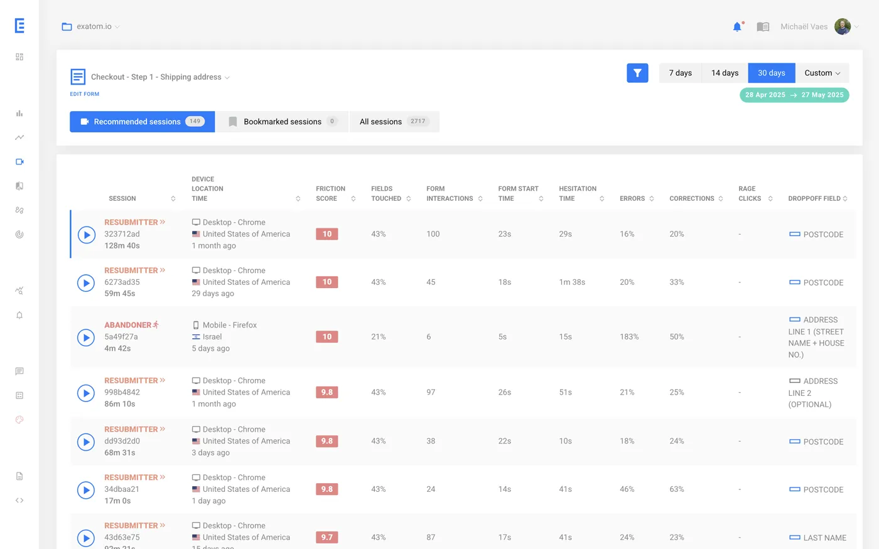The height and width of the screenshot is (549, 879).
Task: Open the trend line sidebar icon
Action: [x=19, y=137]
